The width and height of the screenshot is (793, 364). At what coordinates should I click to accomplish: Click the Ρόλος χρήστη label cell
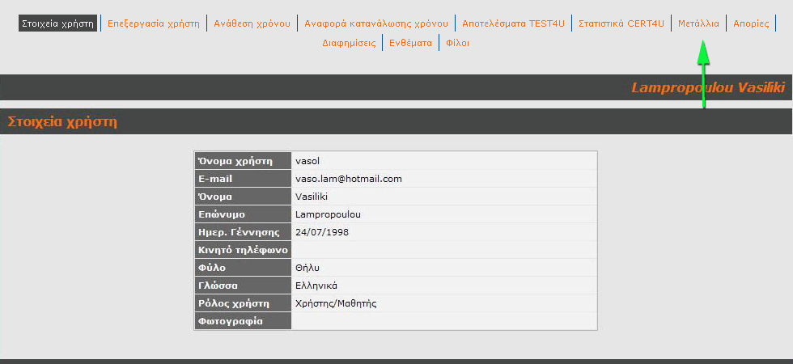pyautogui.click(x=243, y=303)
